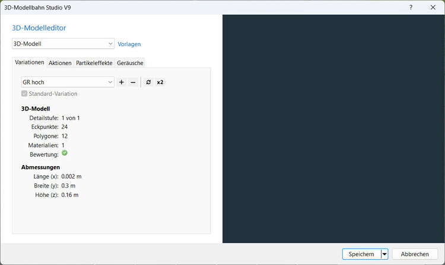Expand the Speichern split arrow
The image size is (445, 265).
pos(384,254)
